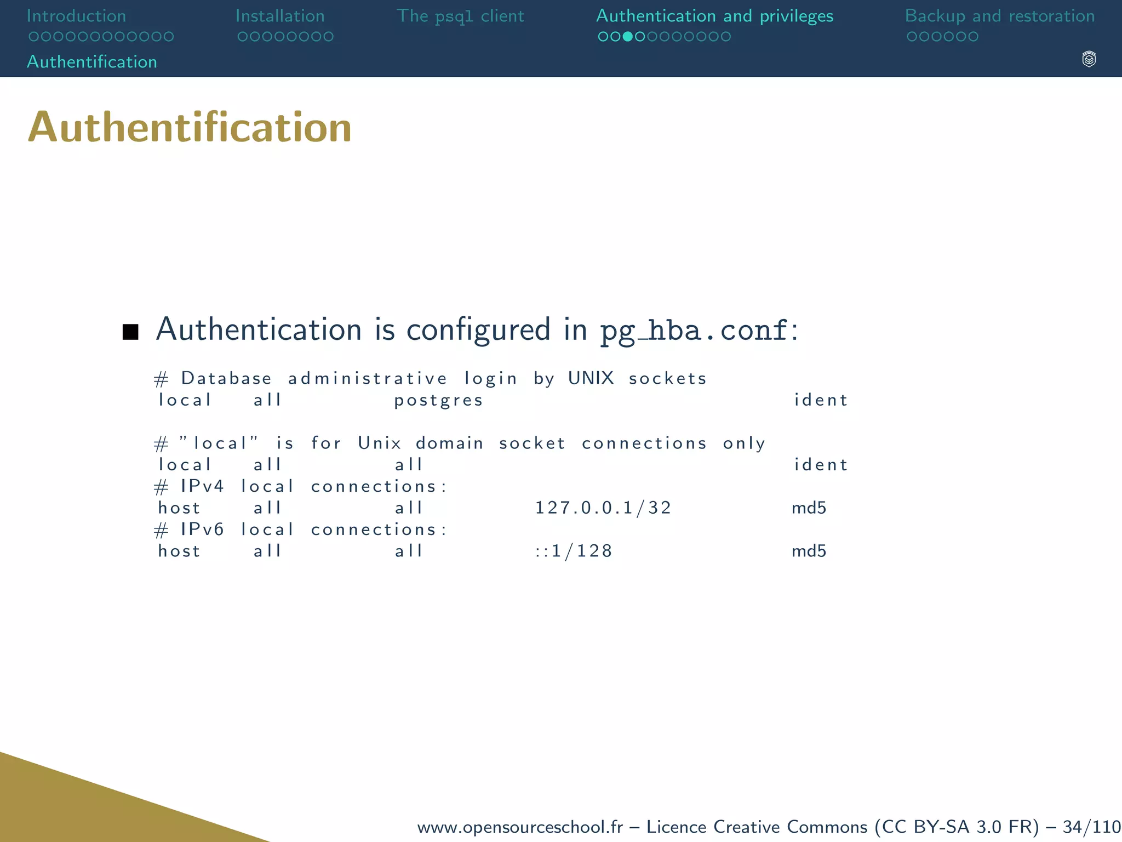Click last slide dot under Backup and restoration

coord(973,37)
